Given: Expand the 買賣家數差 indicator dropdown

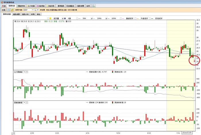Looking at the screenshot, I should [24, 103].
